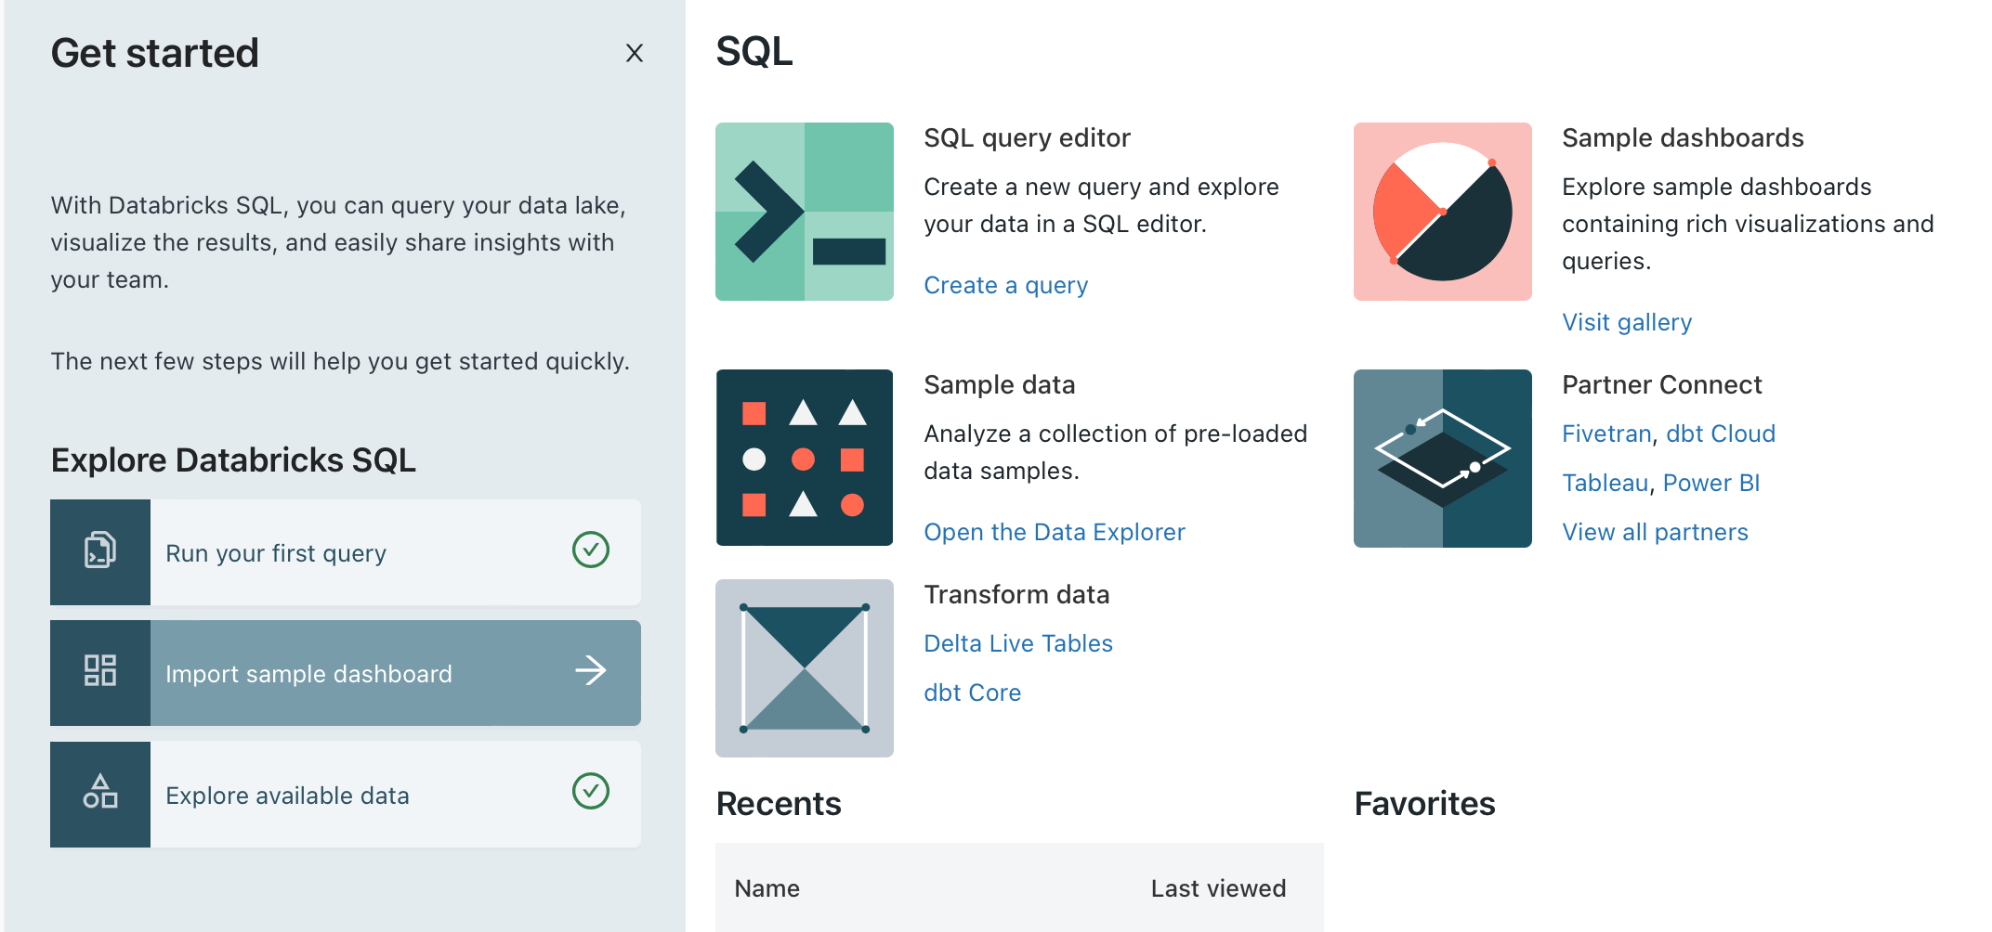Select the Fivetran partner link
The width and height of the screenshot is (1992, 932).
point(1605,434)
